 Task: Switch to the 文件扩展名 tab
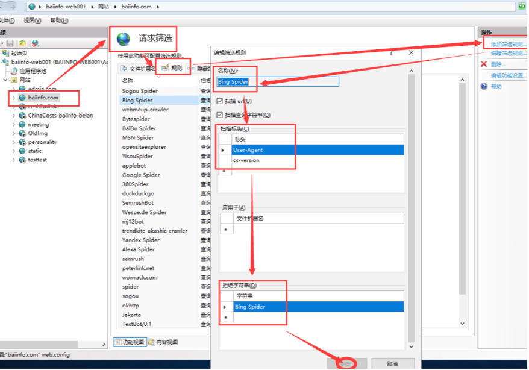click(137, 69)
